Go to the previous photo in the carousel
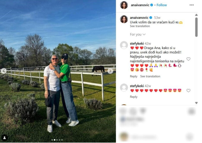 click(4, 71)
